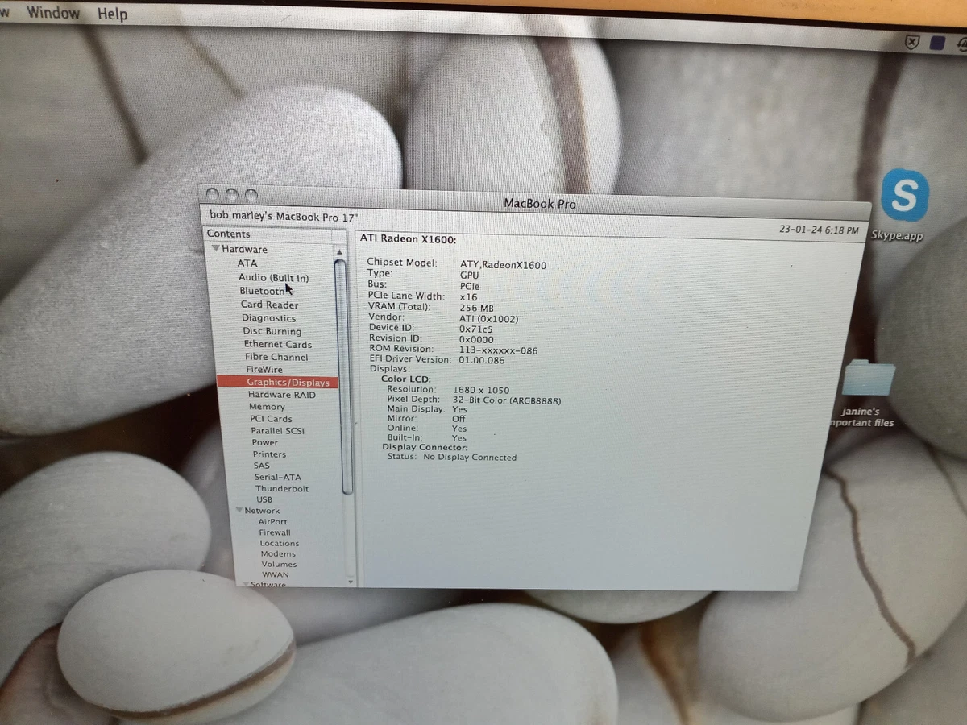967x725 pixels.
Task: Select WWAN under Network
Action: click(276, 574)
